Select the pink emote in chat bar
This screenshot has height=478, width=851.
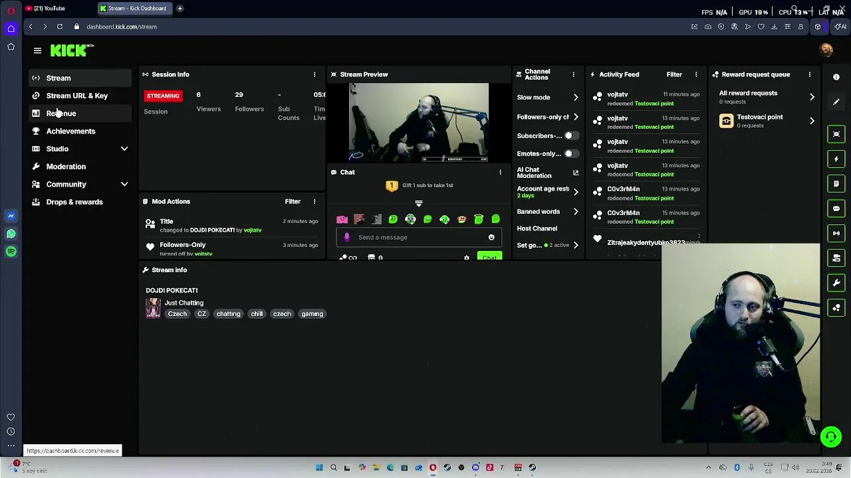coord(342,219)
